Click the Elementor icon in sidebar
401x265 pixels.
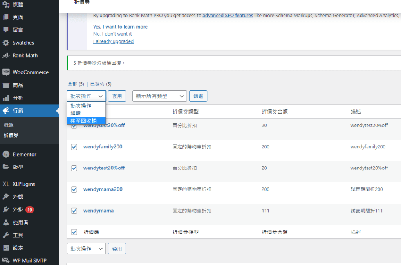(x=6, y=154)
